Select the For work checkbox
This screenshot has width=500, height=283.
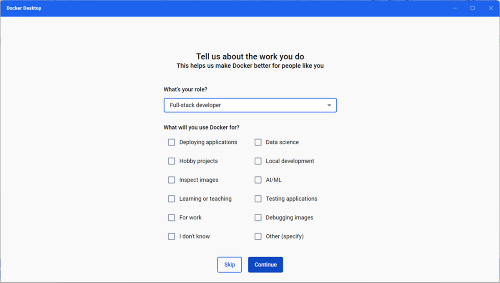pyautogui.click(x=172, y=217)
